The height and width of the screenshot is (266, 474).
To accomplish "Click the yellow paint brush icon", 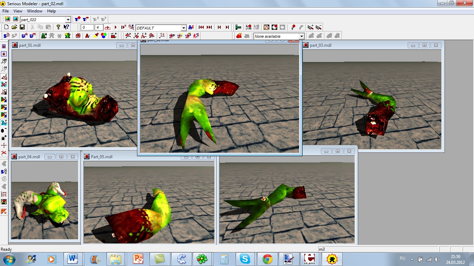I will click(96, 35).
